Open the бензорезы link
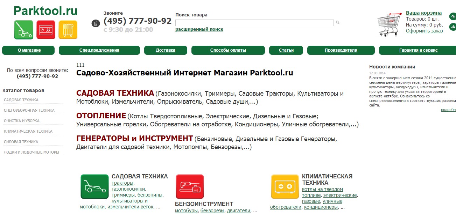Image resolution: width=456 pixels, height=214 pixels. click(212, 211)
